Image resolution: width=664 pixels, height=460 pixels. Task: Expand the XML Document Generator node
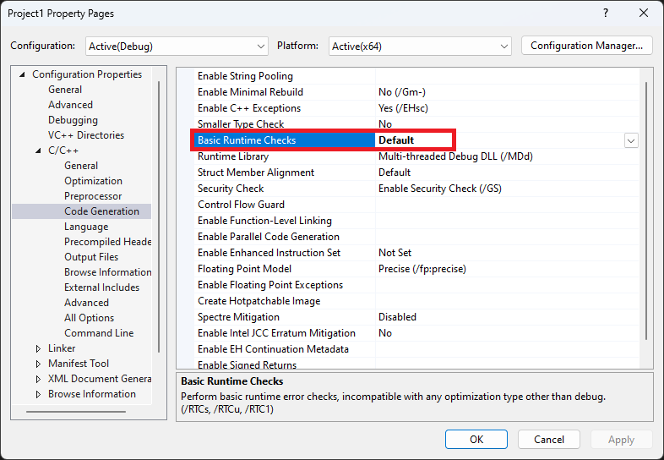(x=39, y=379)
